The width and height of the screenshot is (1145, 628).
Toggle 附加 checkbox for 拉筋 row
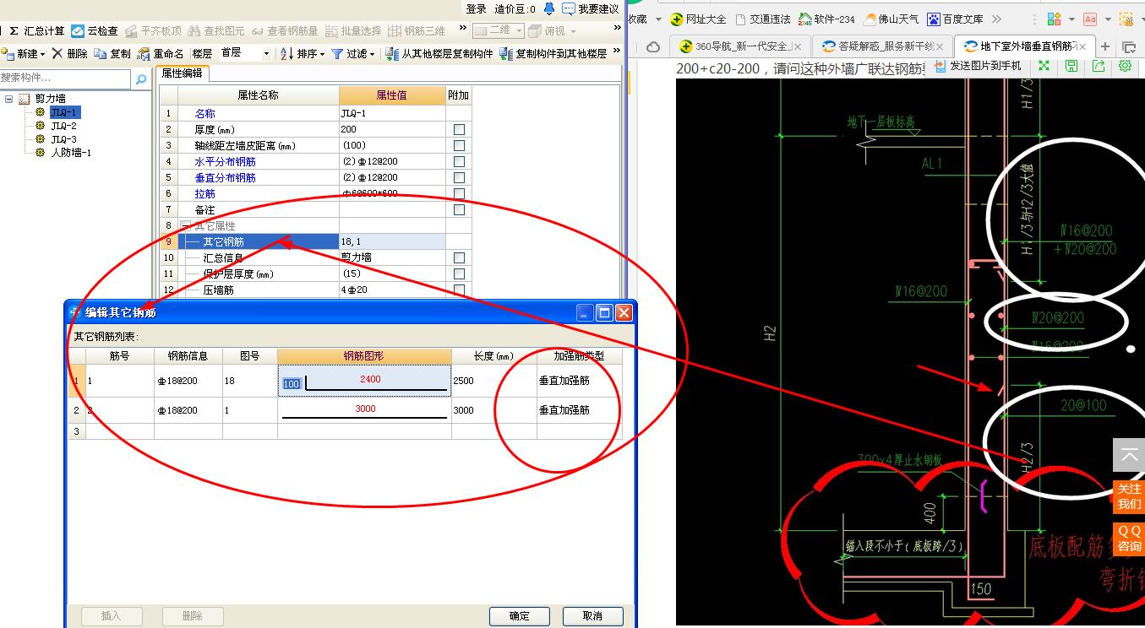(x=459, y=194)
